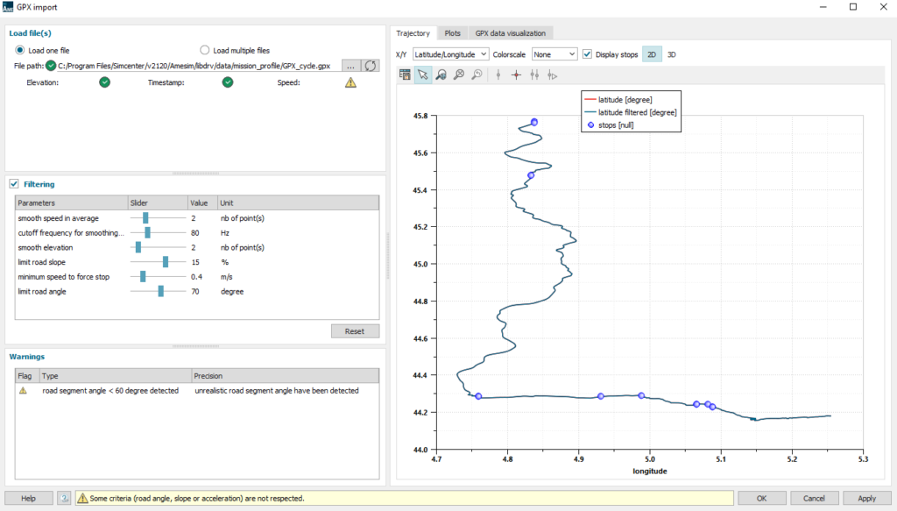Viewport: 897px width, 511px height.
Task: Open the plot table icon in toolbar
Action: coord(405,75)
